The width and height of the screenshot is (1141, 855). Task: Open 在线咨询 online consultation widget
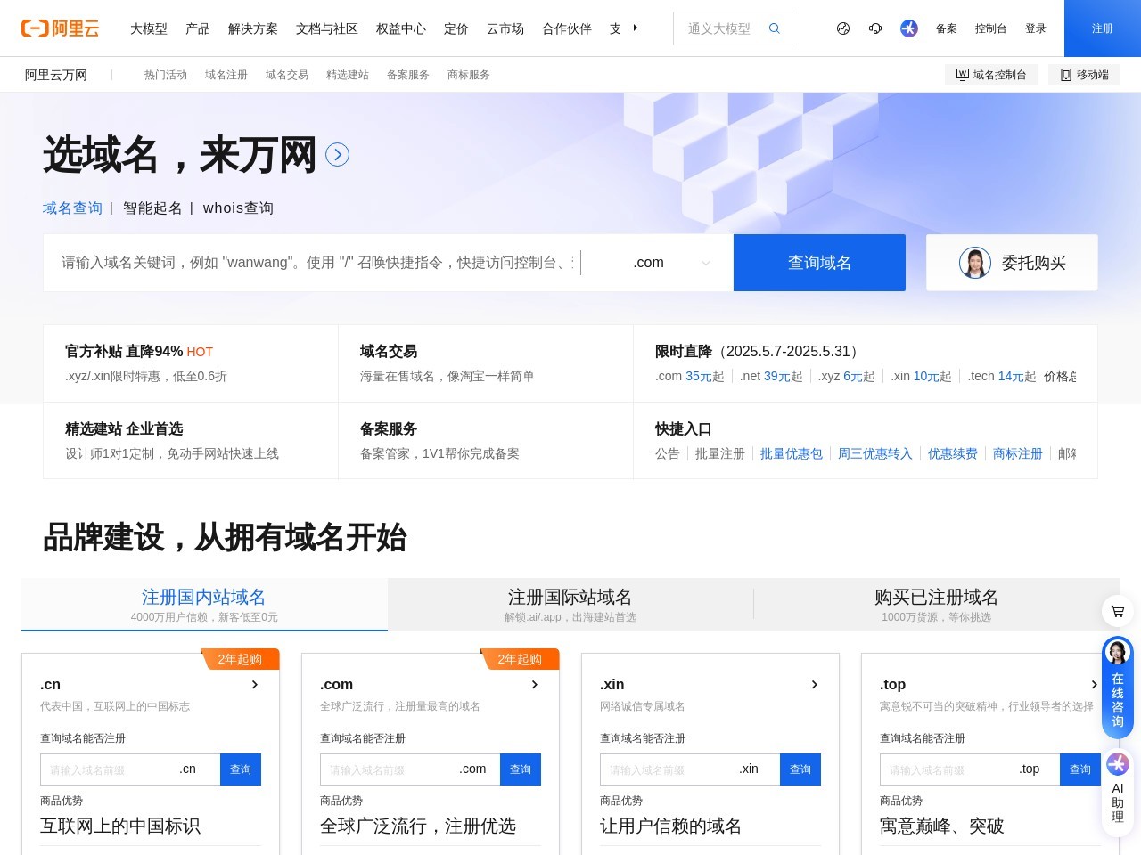pyautogui.click(x=1118, y=687)
